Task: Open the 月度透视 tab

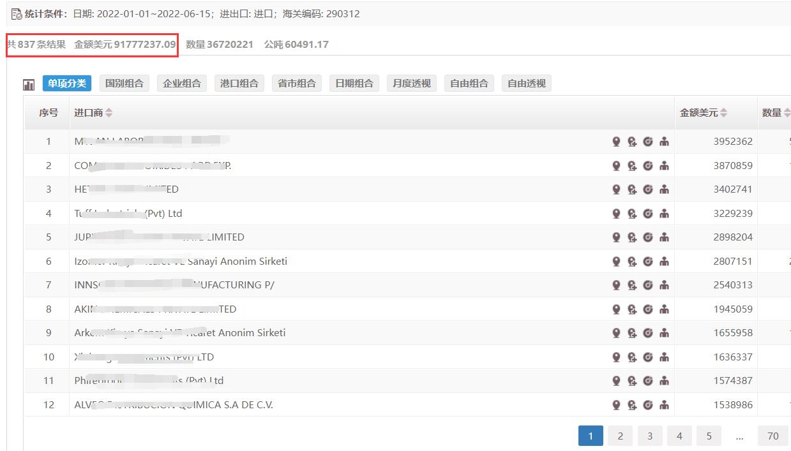Action: click(x=412, y=84)
